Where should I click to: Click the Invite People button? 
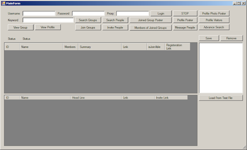[x=115, y=27]
